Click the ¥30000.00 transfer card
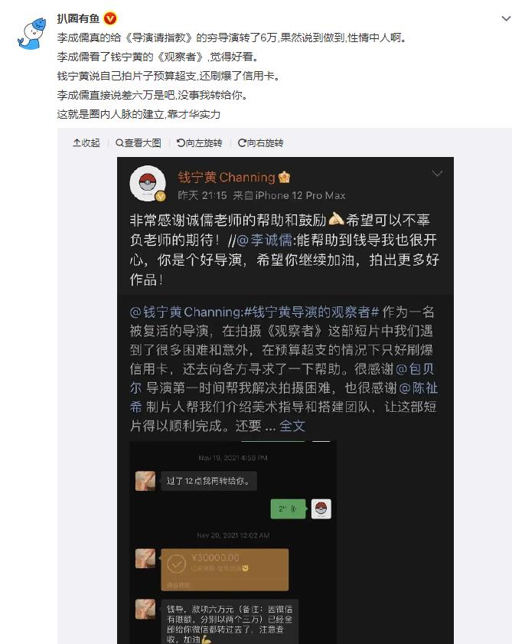Screen dimensions: 512x644 (x=224, y=570)
